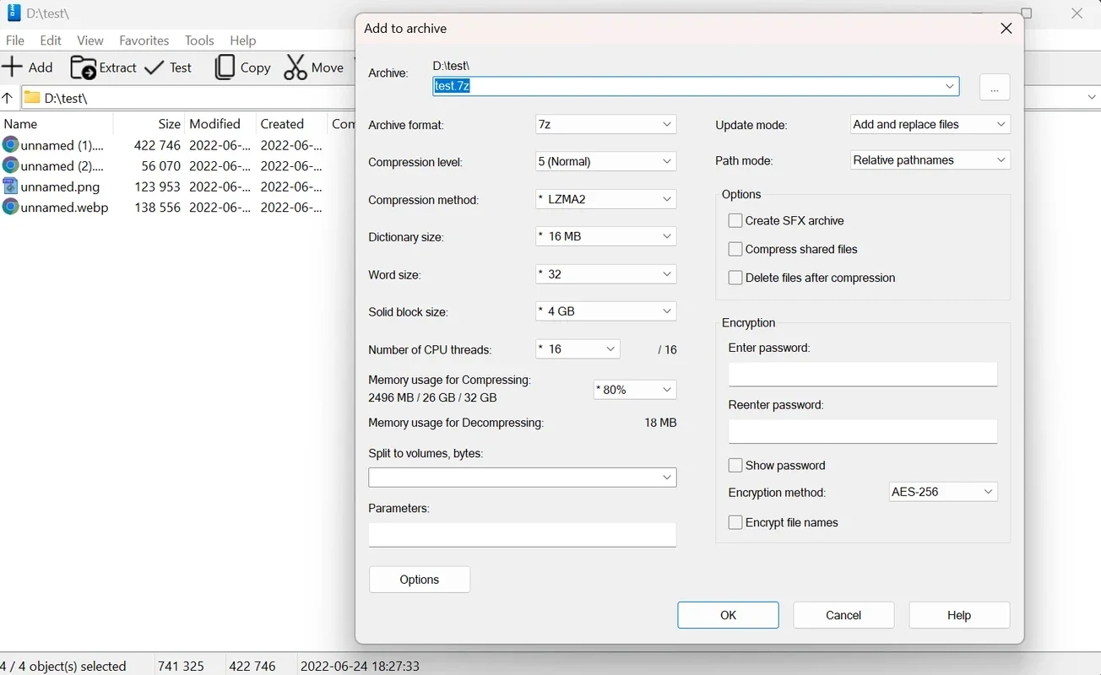The width and height of the screenshot is (1101, 675).
Task: Click the Add toolbar icon
Action: (x=13, y=67)
